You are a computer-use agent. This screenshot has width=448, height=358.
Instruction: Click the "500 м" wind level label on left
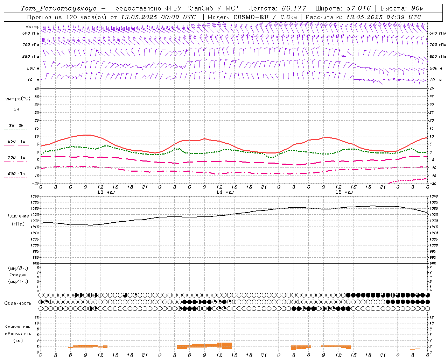33,68
